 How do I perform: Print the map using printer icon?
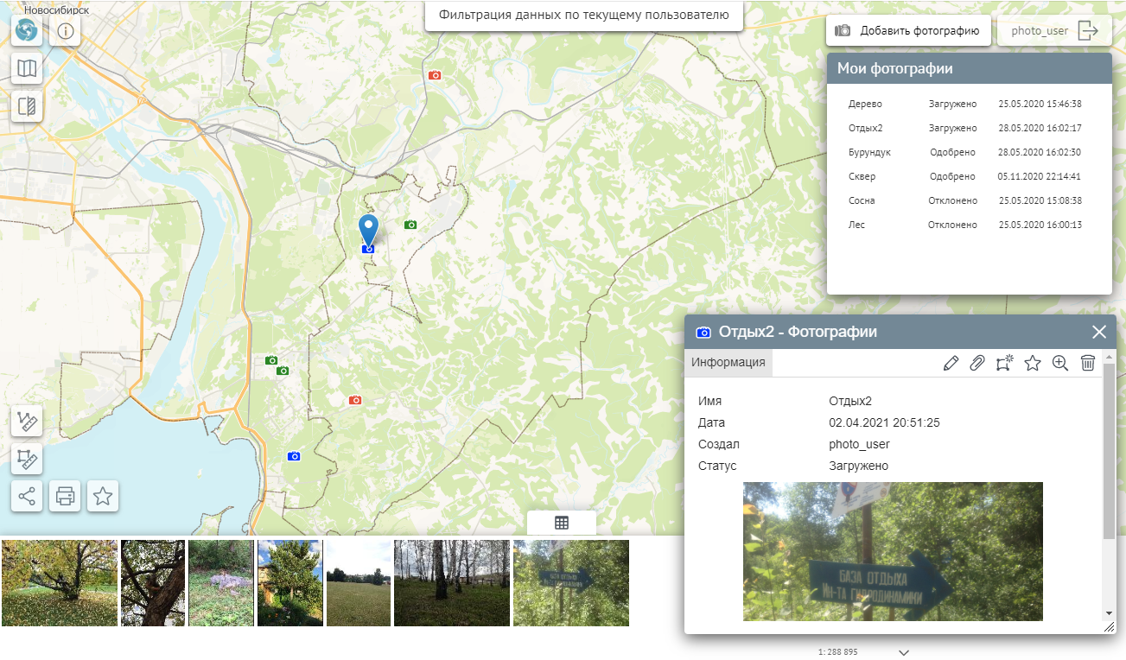point(65,496)
